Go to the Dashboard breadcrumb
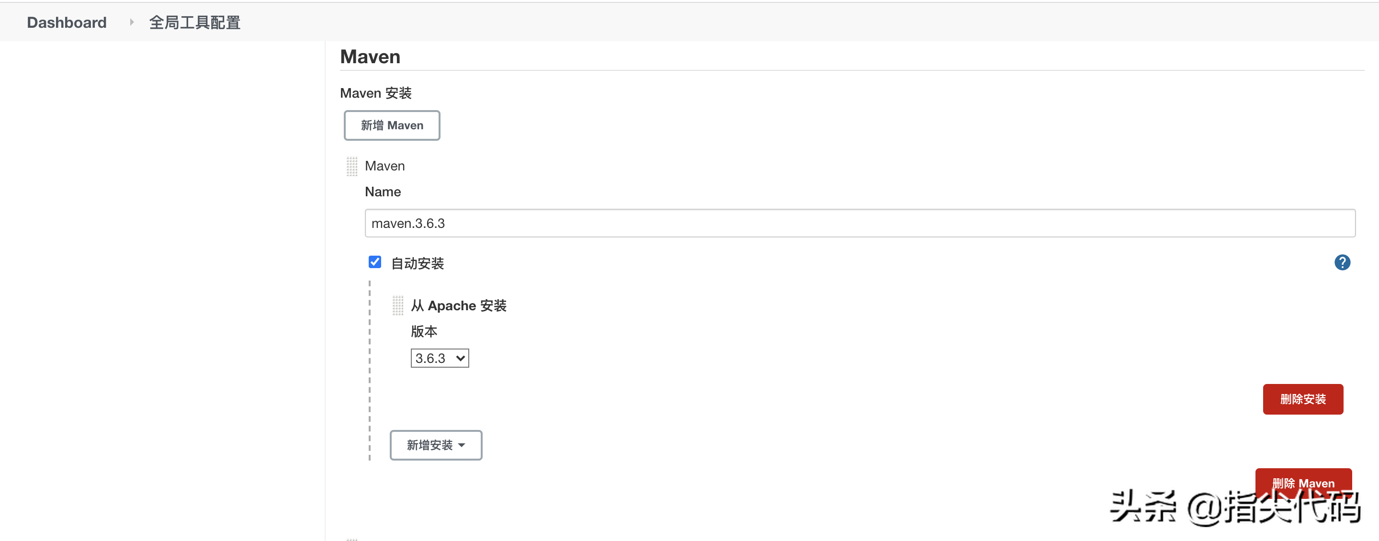The image size is (1379, 541). [x=67, y=23]
